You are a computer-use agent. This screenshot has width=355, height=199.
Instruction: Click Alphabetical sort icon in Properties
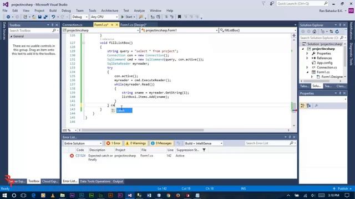[308, 106]
